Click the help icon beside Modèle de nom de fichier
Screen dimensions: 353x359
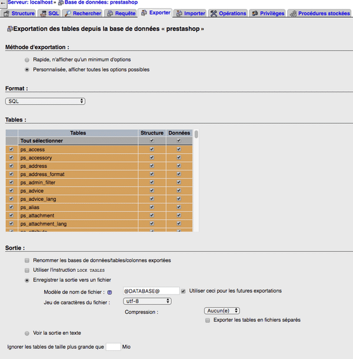pyautogui.click(x=109, y=293)
